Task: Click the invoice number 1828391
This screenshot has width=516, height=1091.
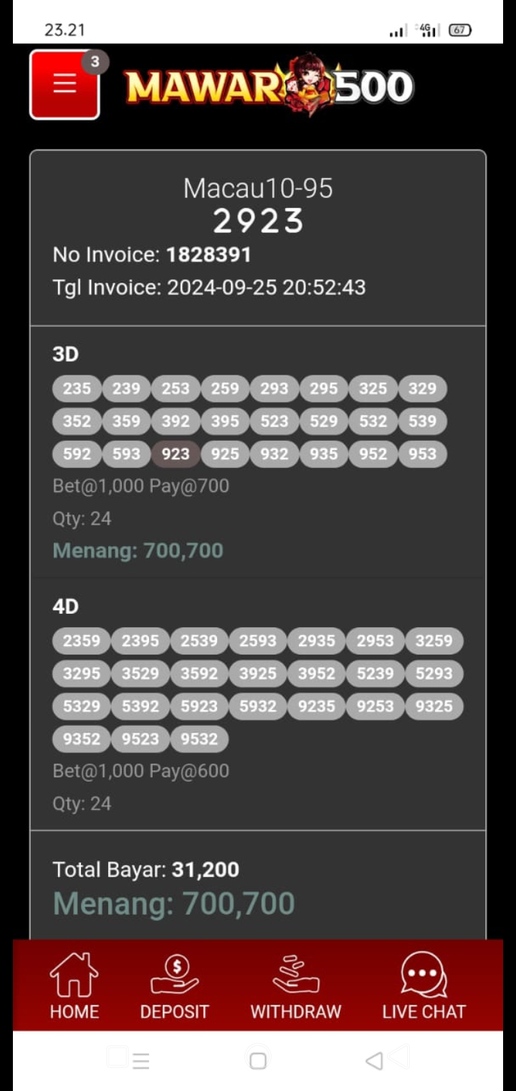Action: (x=209, y=255)
